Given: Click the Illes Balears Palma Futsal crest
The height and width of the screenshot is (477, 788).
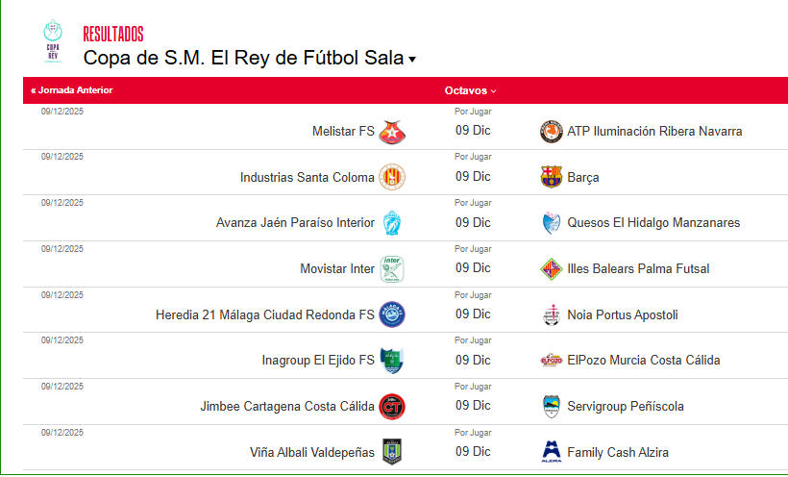Looking at the screenshot, I should point(551,269).
